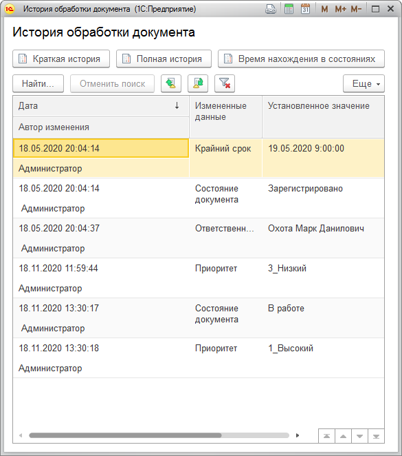Select the 18.11.2020 11:59:44 date cell
The image size is (402, 456).
pos(101,268)
